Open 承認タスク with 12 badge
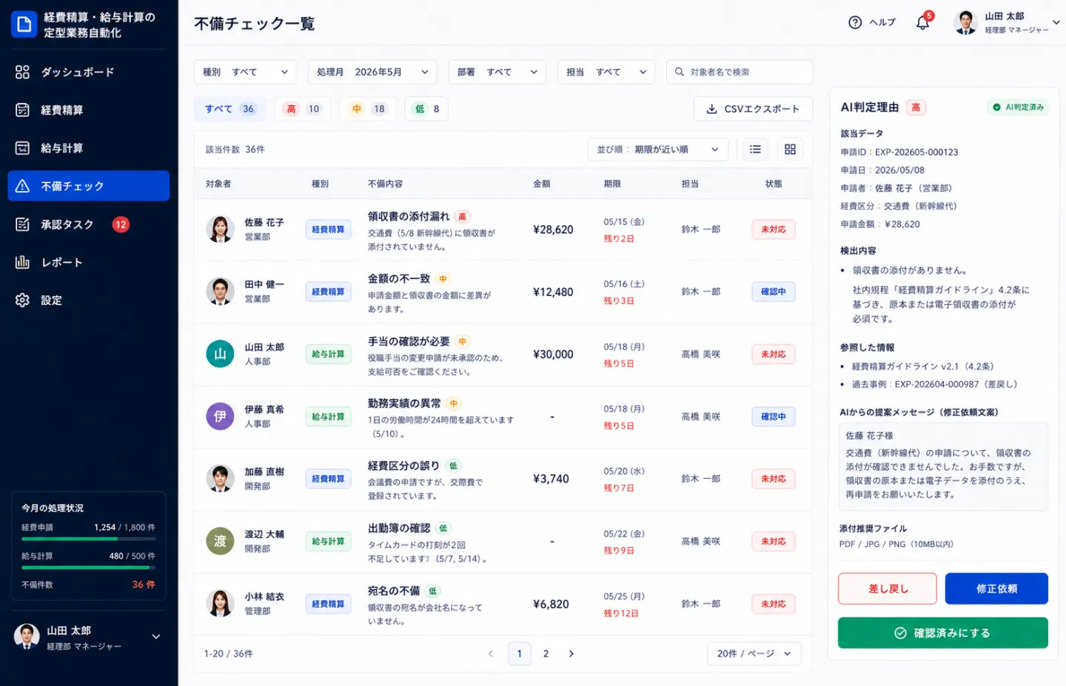This screenshot has height=686, width=1066. click(89, 224)
